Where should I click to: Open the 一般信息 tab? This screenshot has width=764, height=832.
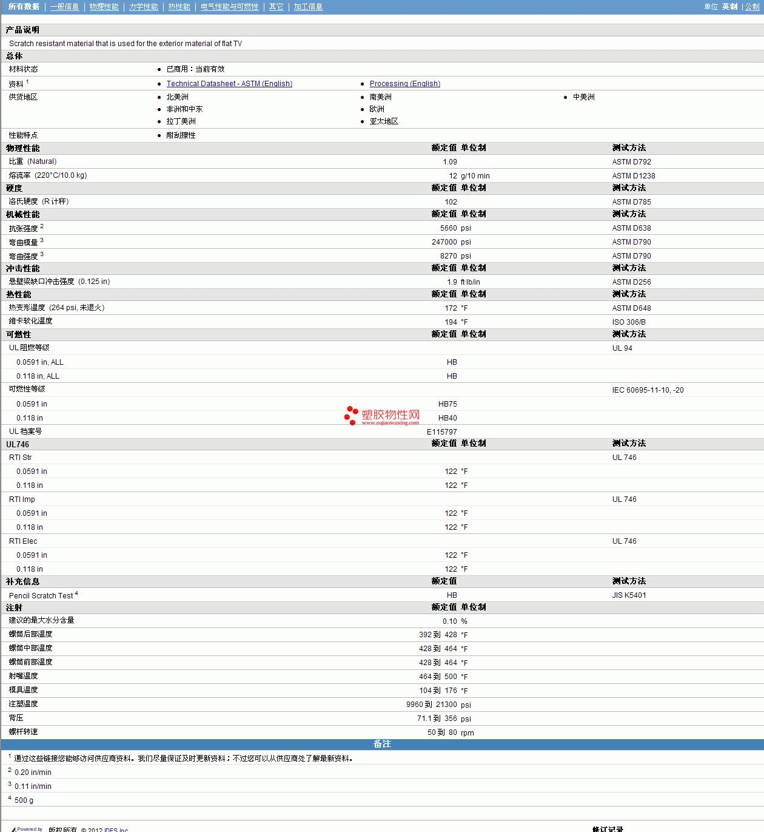[x=64, y=7]
